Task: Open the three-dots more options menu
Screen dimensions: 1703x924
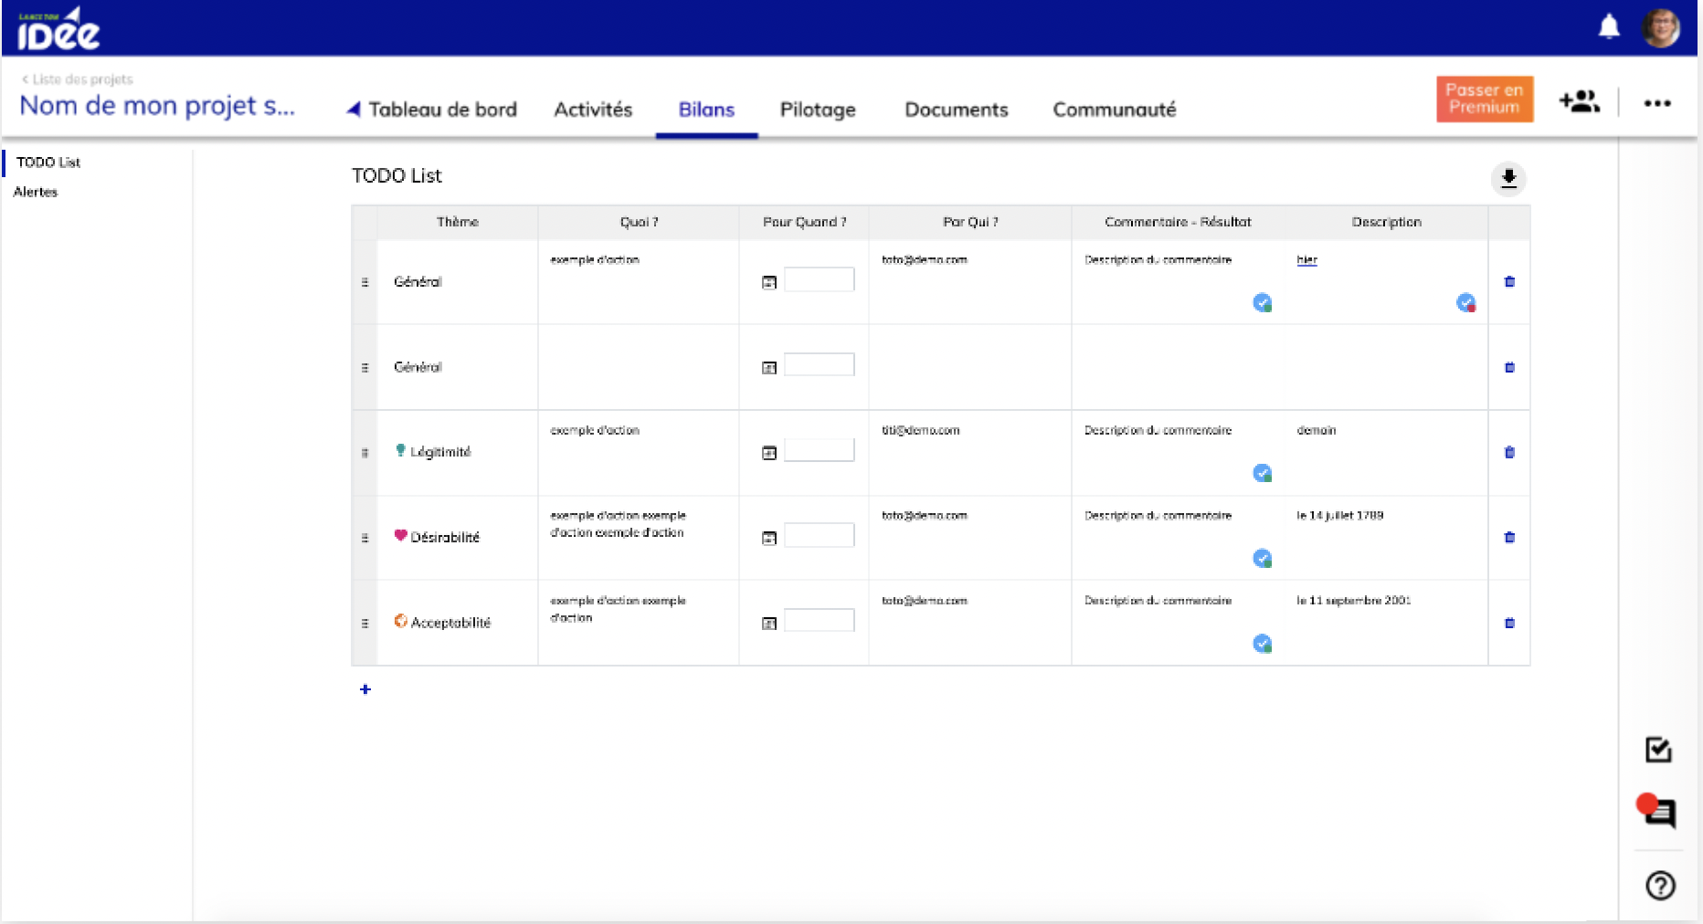Action: [1657, 103]
